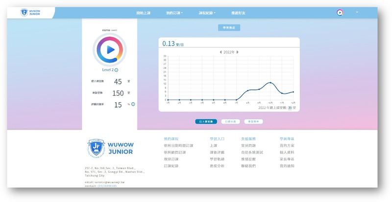Open the 聯絡我們 footer link
392x202 pixels.
[248, 166]
